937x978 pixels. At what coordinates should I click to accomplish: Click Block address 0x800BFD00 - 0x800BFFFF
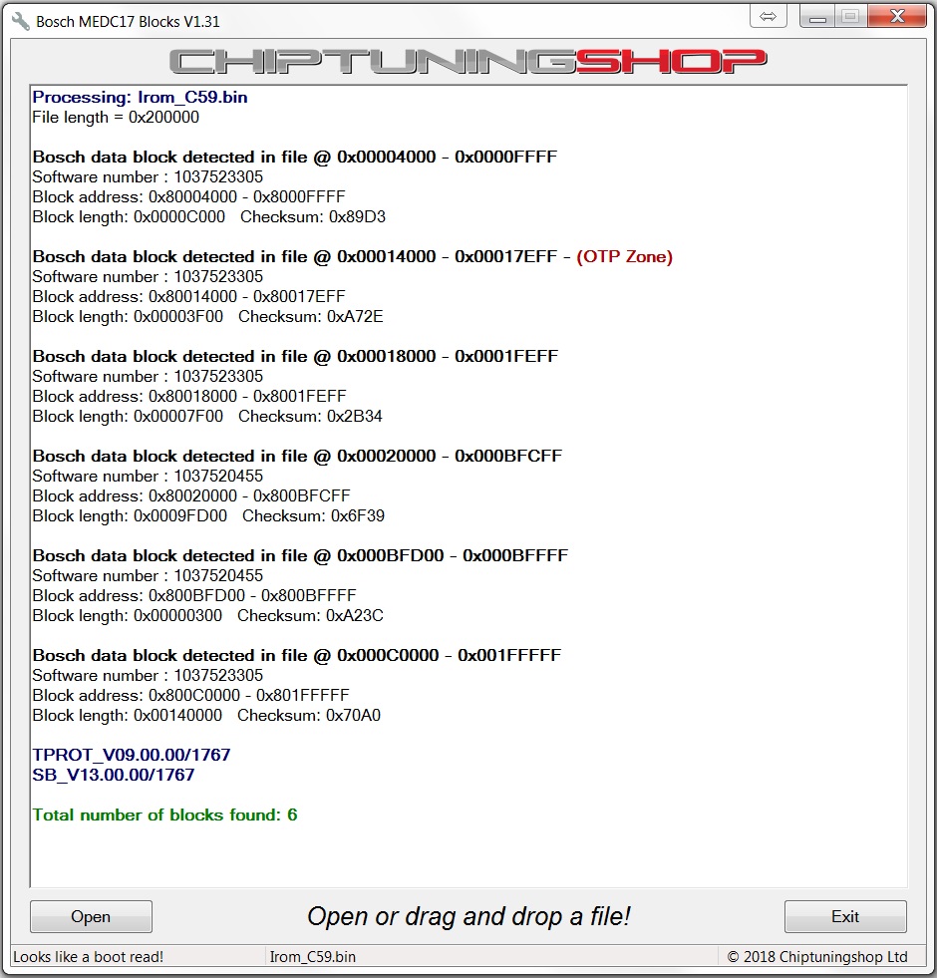click(x=194, y=596)
